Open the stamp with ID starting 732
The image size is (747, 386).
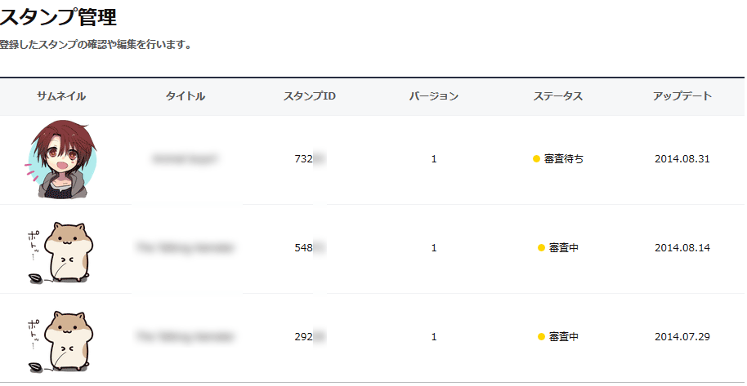(x=304, y=159)
